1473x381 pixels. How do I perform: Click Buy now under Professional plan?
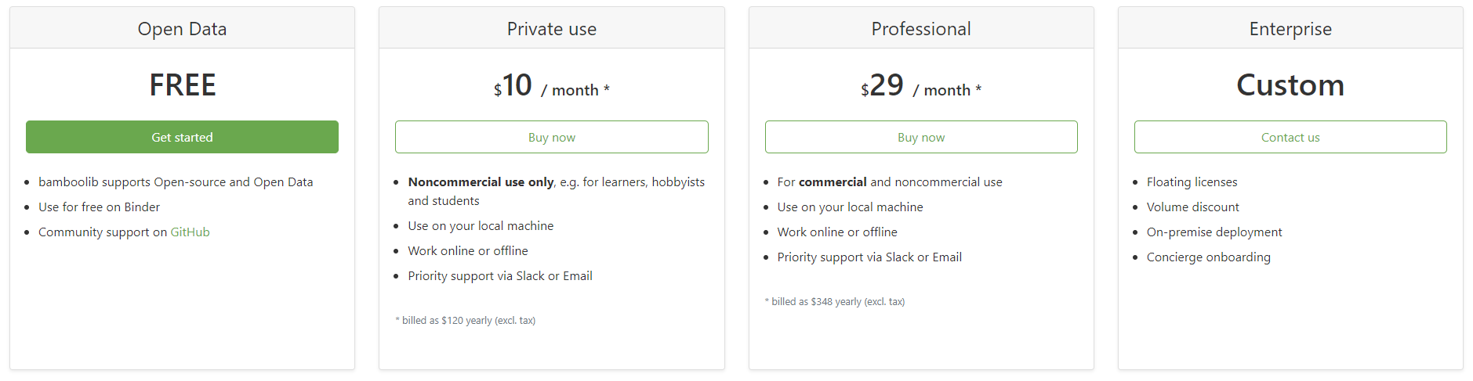pos(921,137)
